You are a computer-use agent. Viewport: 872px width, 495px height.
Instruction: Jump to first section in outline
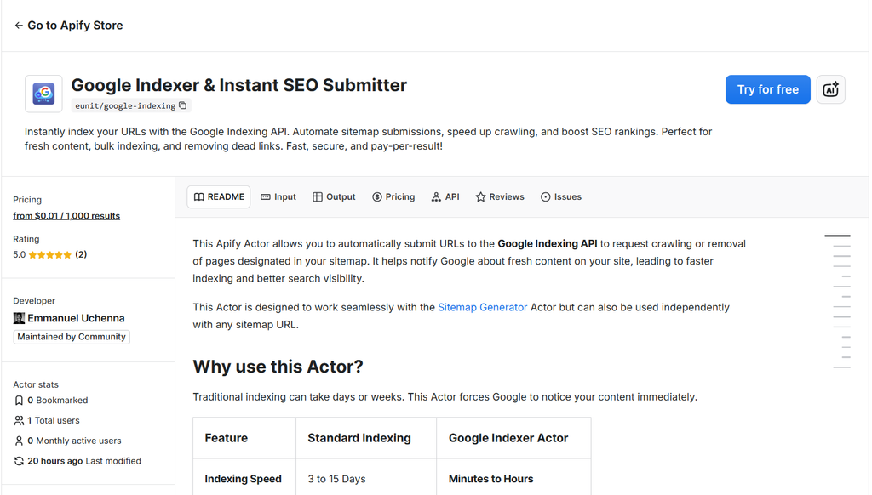(837, 236)
